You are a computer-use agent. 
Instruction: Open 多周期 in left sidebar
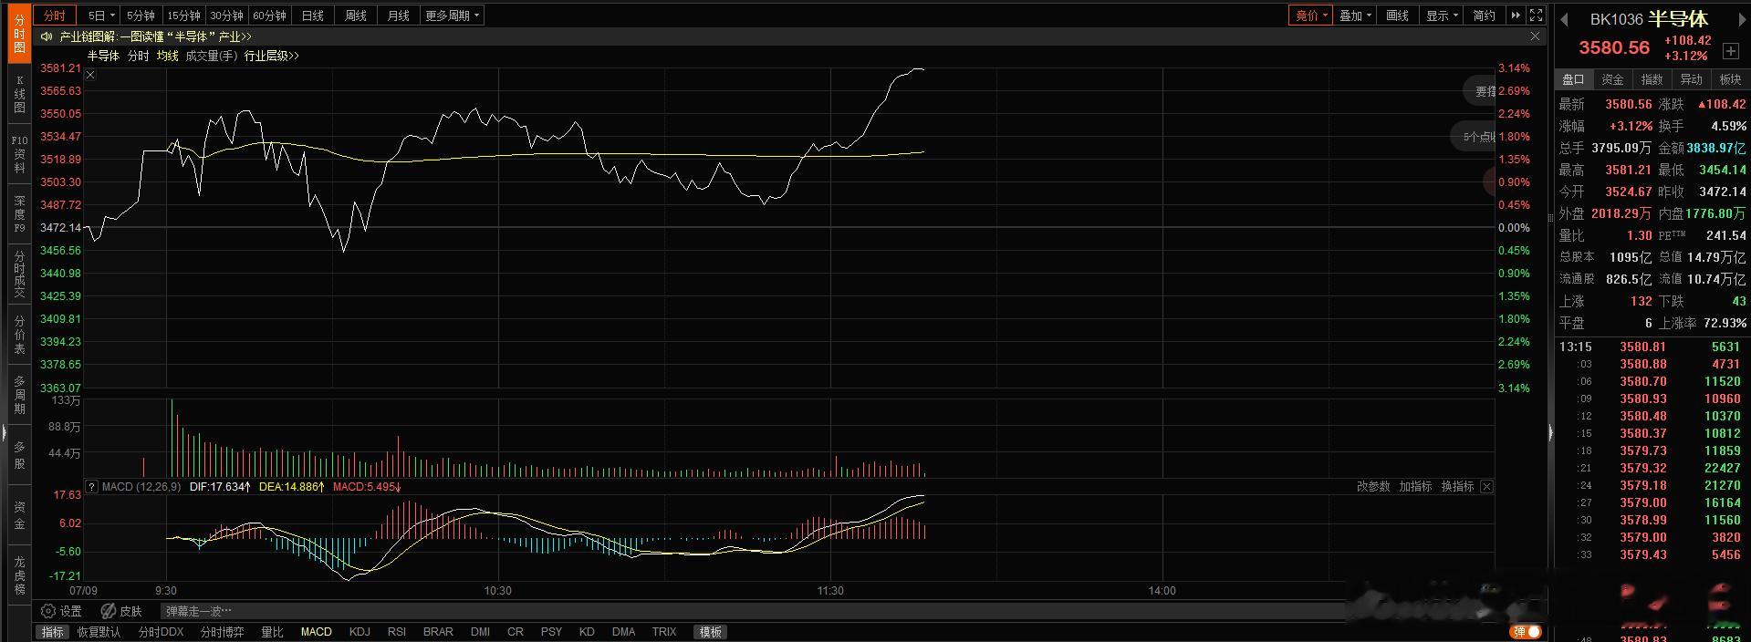[x=20, y=395]
